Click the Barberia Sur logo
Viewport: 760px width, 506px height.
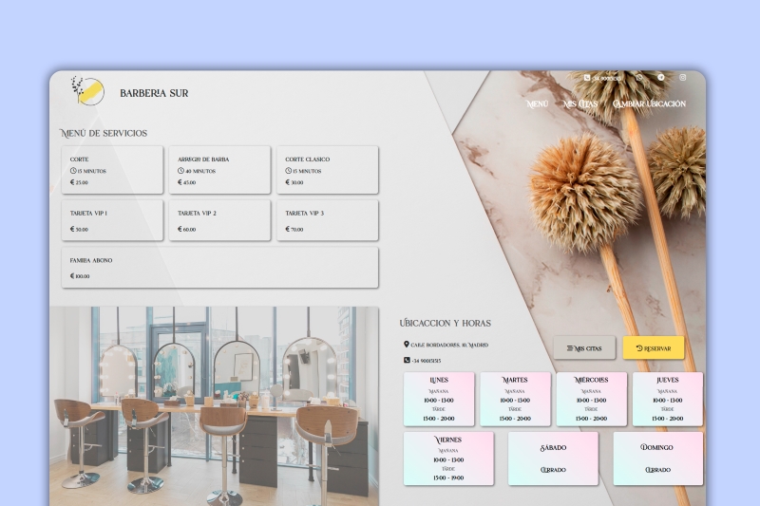87,91
